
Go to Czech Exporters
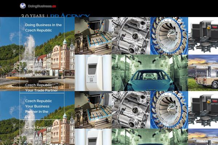(39, 128)
